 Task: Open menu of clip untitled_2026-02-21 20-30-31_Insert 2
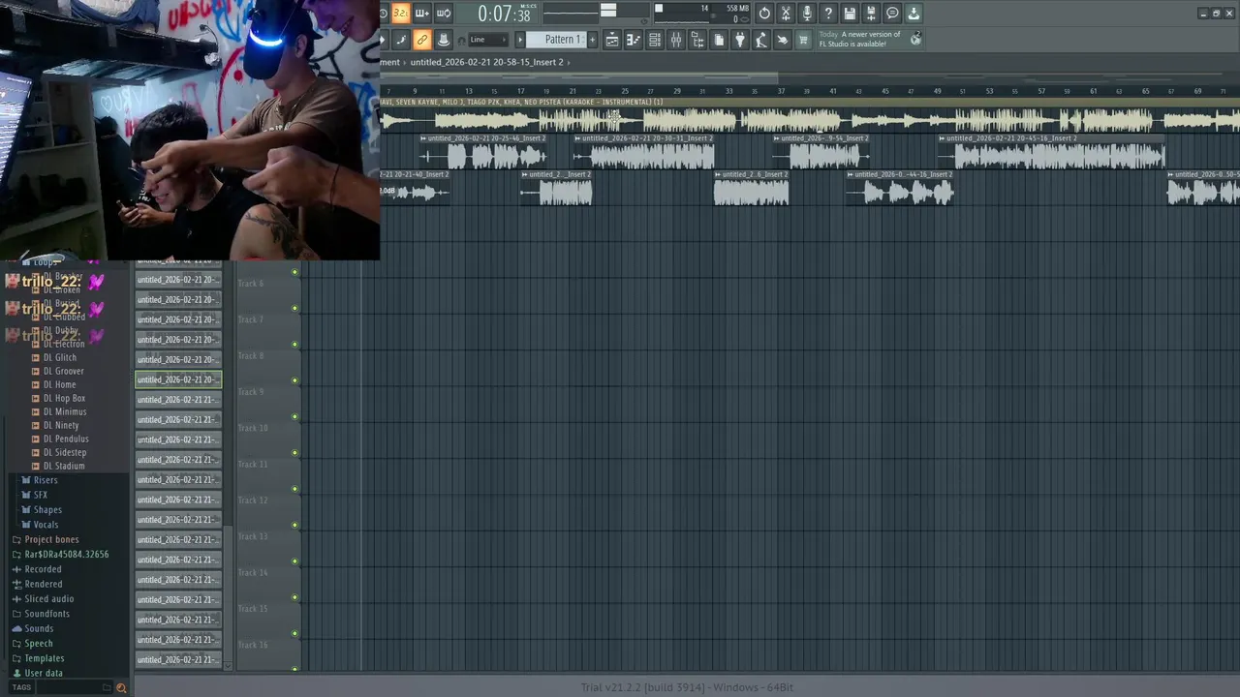coord(577,138)
